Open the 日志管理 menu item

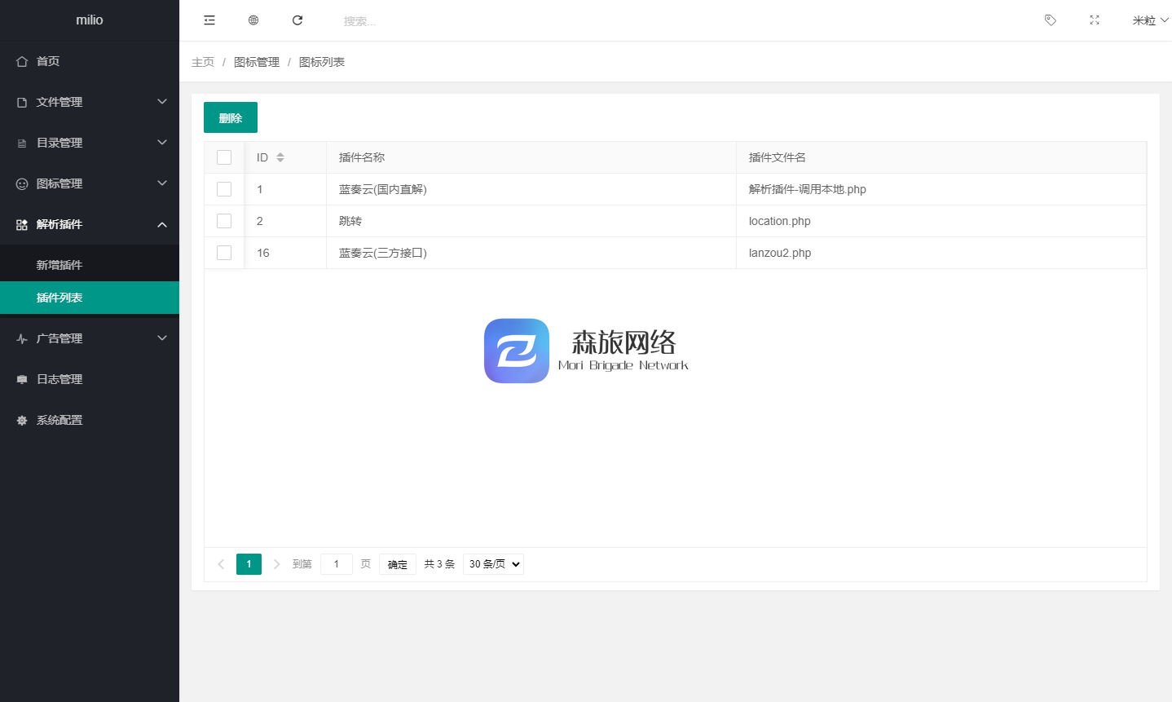coord(90,379)
